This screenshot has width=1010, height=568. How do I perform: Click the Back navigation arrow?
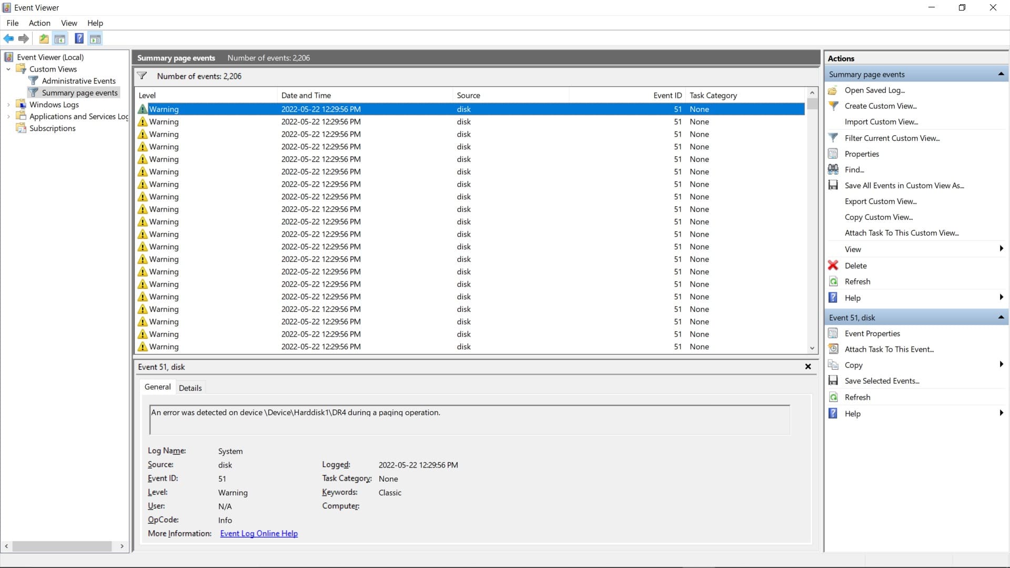[8, 38]
